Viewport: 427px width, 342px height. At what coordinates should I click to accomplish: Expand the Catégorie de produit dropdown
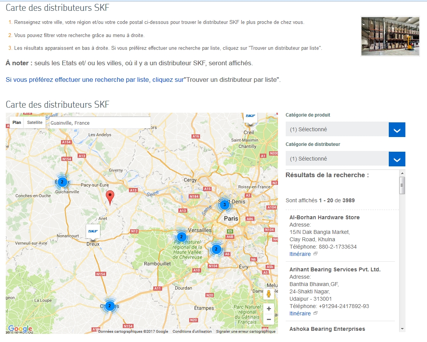coord(397,130)
